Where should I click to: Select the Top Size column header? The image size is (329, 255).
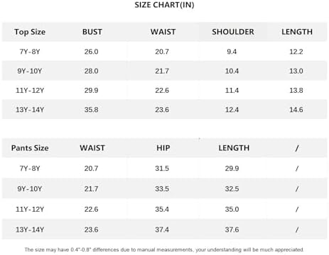pyautogui.click(x=30, y=32)
